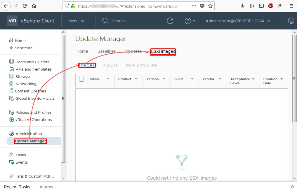Go back with browser back arrow
This screenshot has height=191, width=297.
(x=6, y=6)
